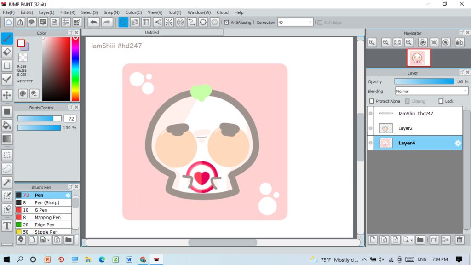Open the brush add dropdown in Brush panel

pyautogui.click(x=48, y=240)
